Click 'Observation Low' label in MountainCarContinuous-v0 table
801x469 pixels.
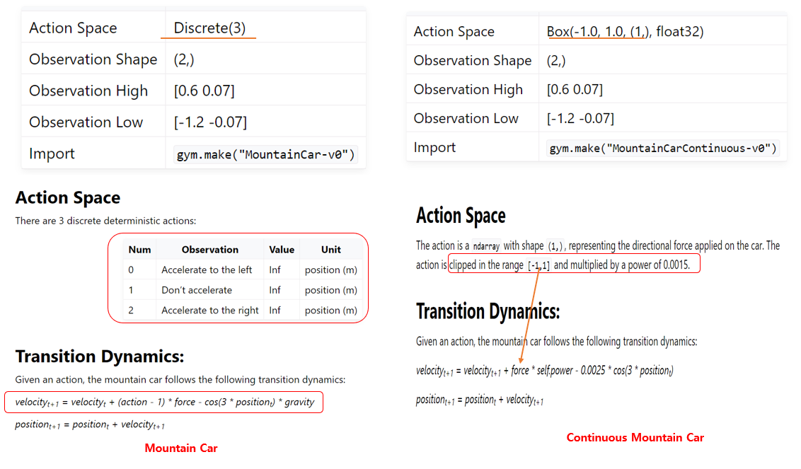pos(466,119)
